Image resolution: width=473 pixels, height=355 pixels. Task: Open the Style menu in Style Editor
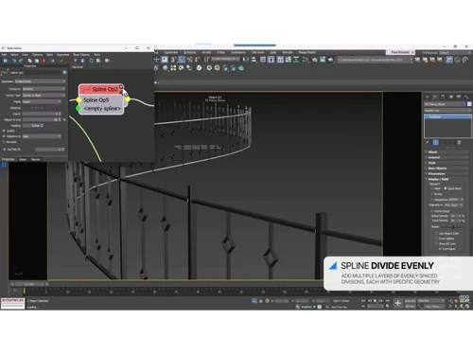(x=49, y=55)
